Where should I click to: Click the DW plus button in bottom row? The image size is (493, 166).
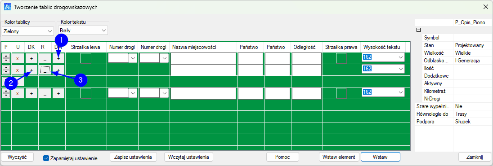58,93
